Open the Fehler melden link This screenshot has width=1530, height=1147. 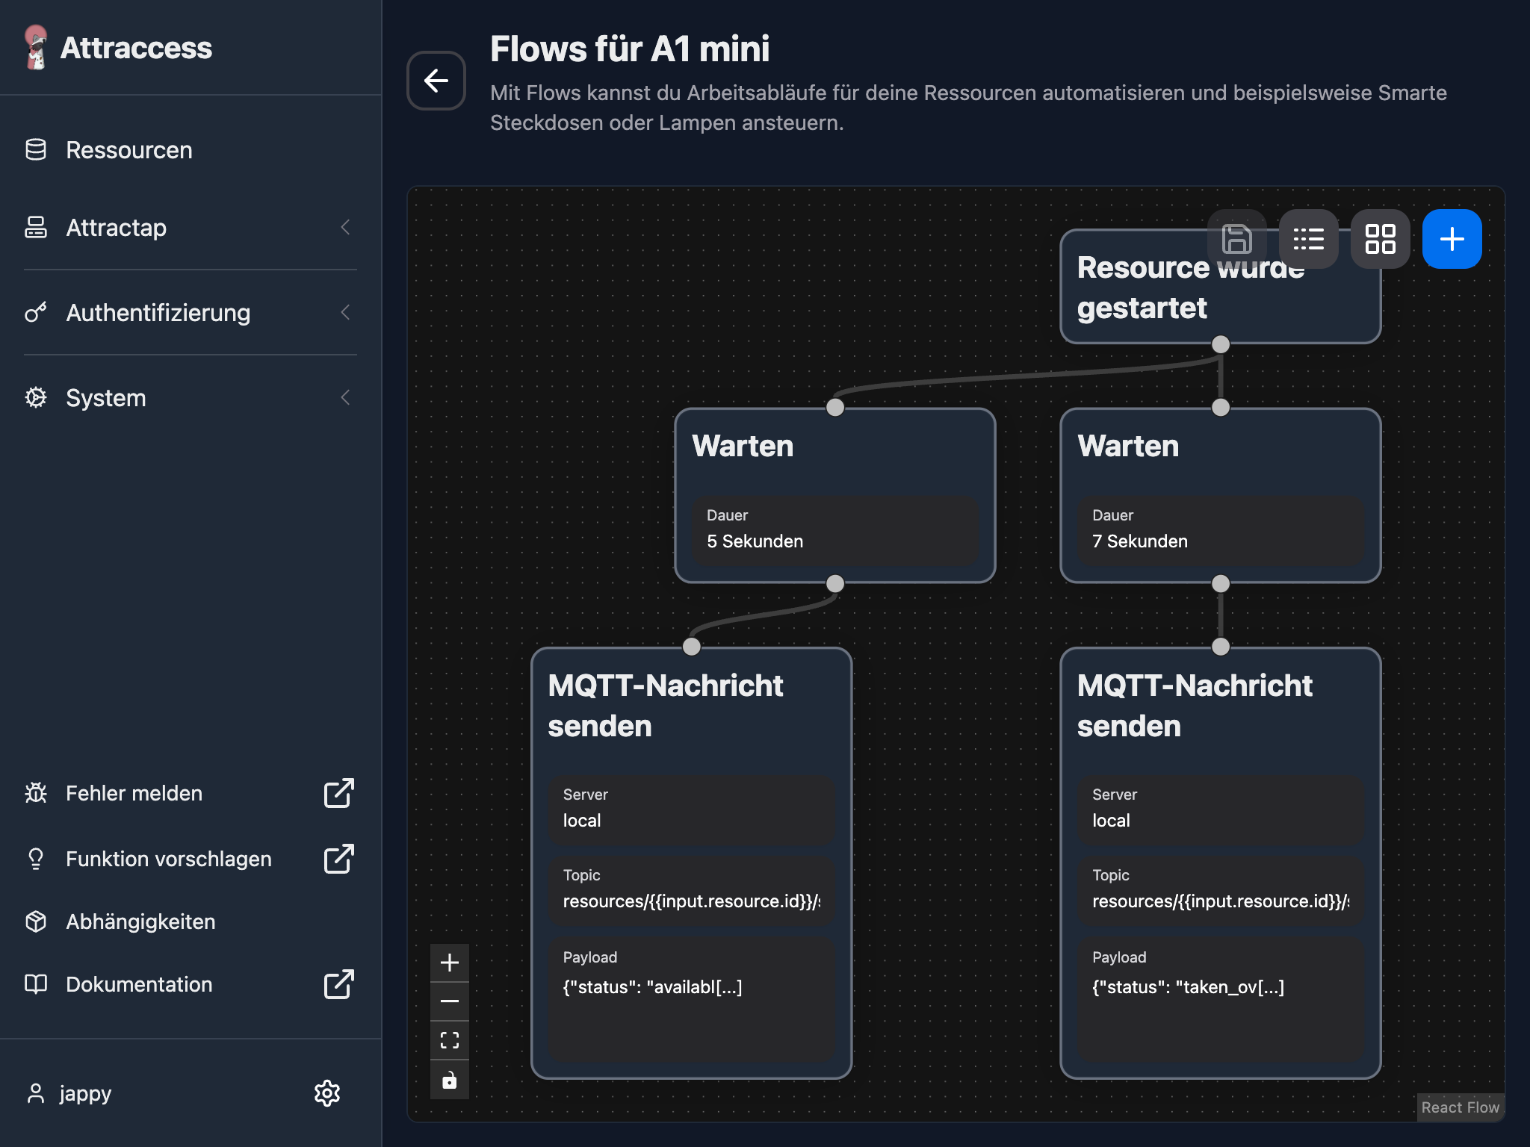191,793
